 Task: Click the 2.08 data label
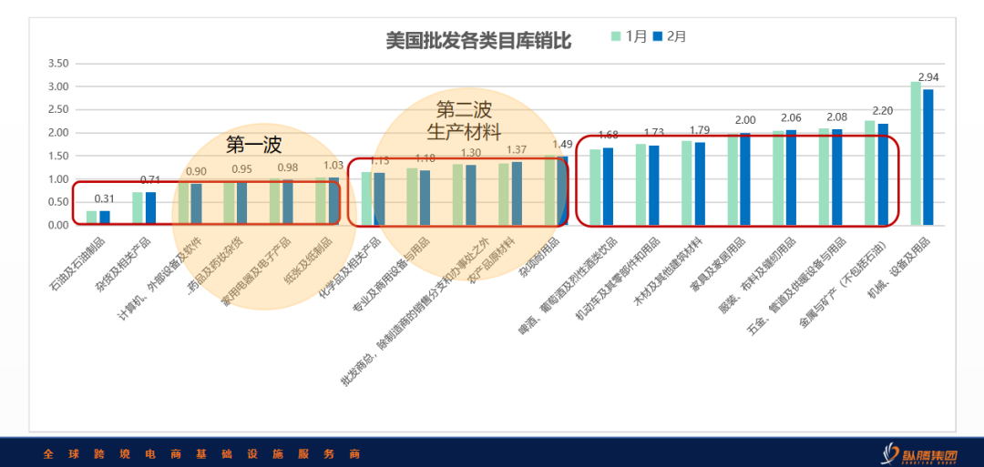pos(836,117)
